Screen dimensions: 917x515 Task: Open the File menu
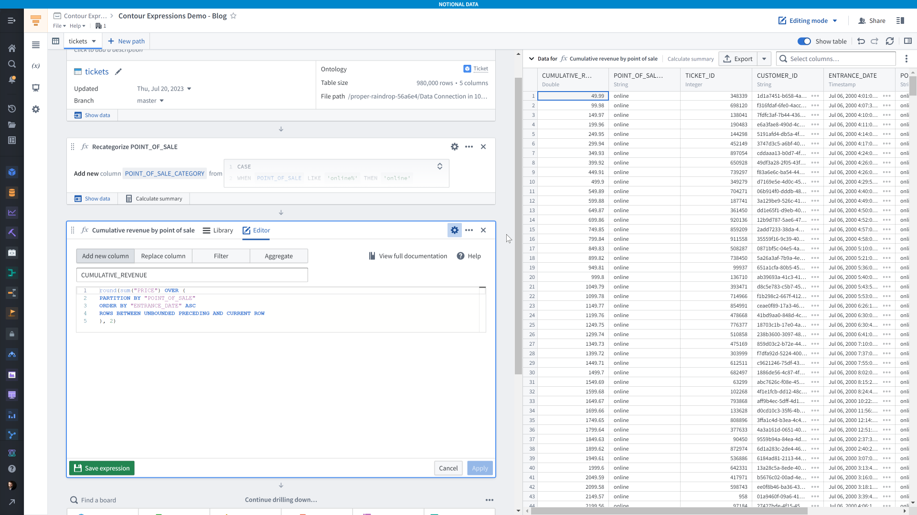(59, 26)
